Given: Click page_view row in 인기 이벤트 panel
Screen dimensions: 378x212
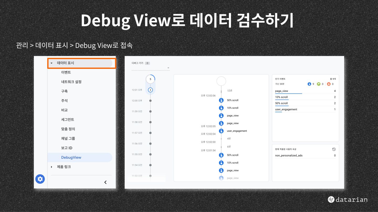Looking at the screenshot, I should (x=305, y=91).
